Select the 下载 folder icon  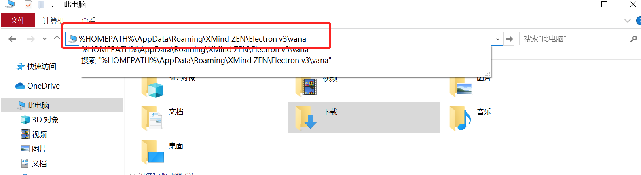[306, 118]
